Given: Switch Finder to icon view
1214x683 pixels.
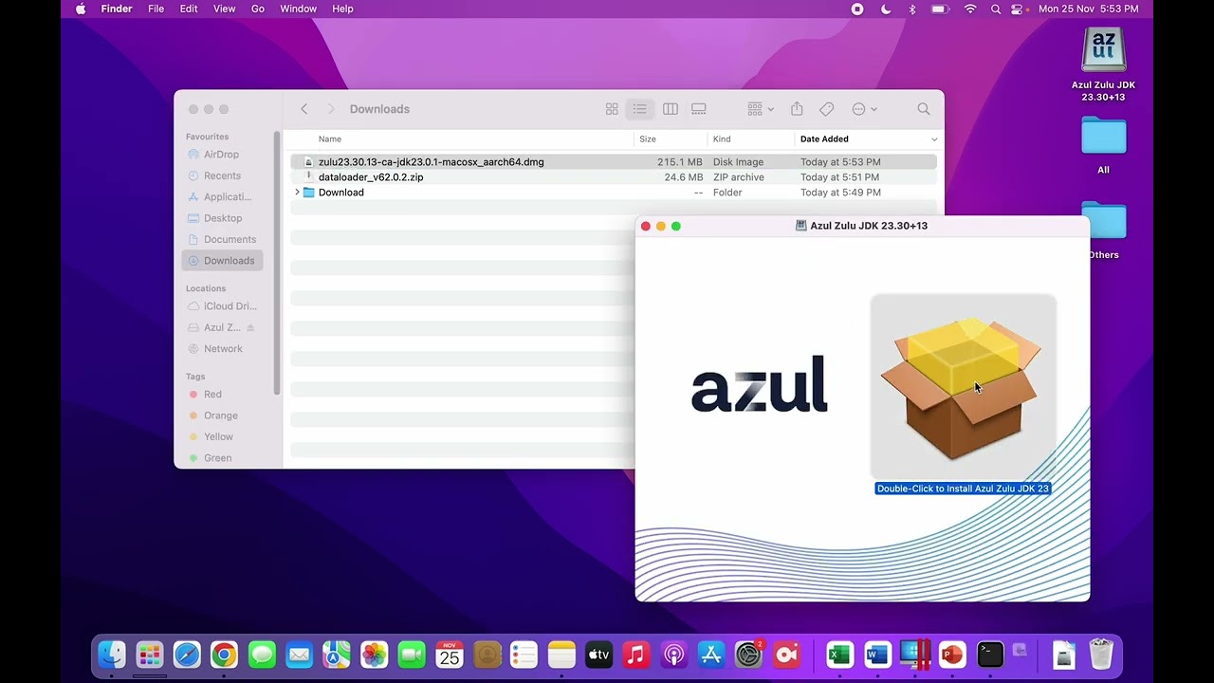Looking at the screenshot, I should click(612, 109).
